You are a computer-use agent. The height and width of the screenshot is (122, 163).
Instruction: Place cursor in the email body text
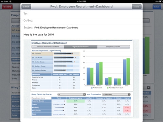[x=39, y=35]
